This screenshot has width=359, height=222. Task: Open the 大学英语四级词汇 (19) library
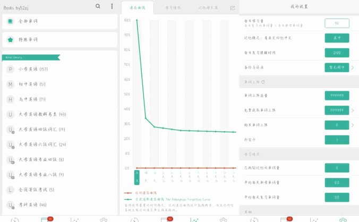(x=60, y=130)
